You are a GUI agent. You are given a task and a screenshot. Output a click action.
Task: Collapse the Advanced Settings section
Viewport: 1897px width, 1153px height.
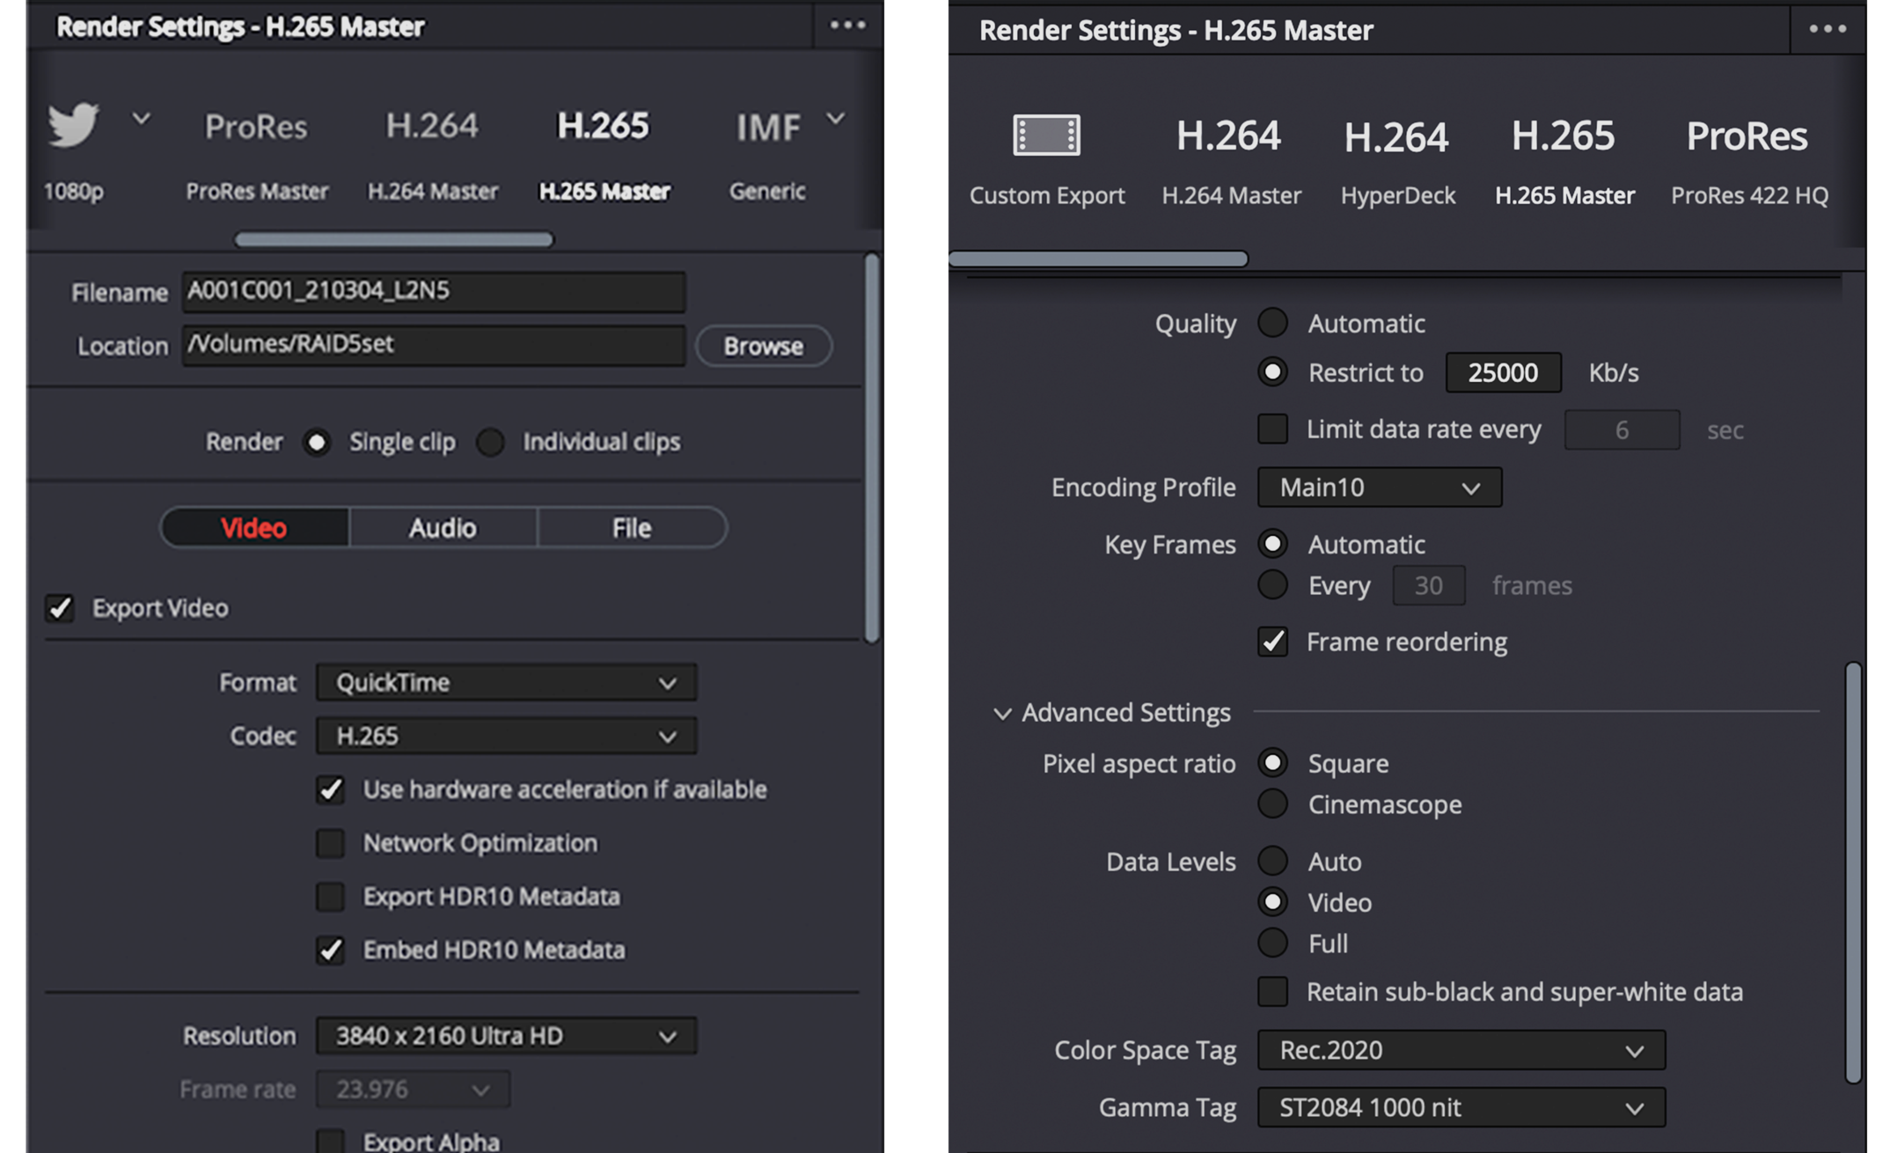pos(1002,713)
